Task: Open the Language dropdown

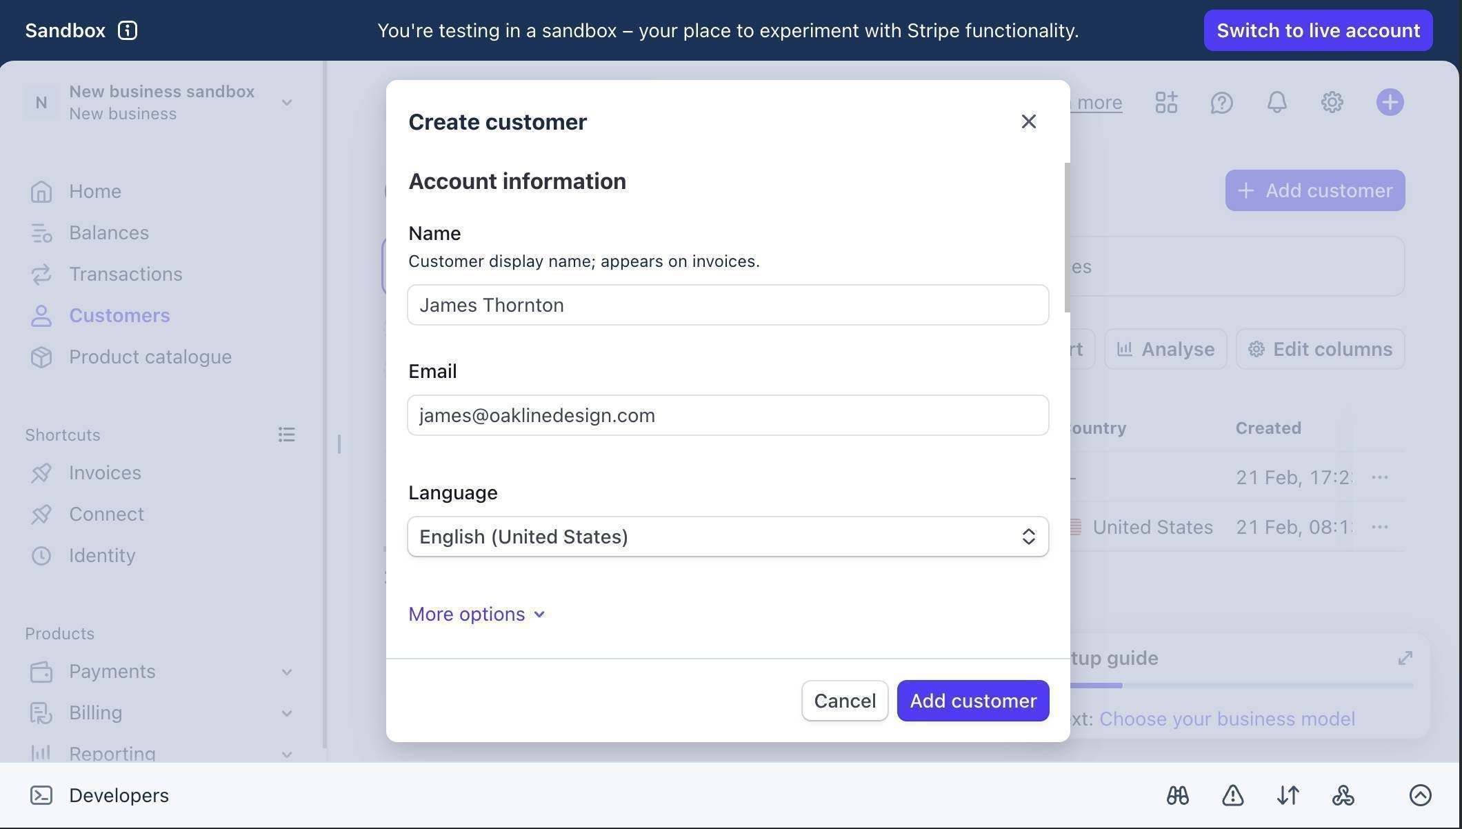Action: tap(728, 537)
